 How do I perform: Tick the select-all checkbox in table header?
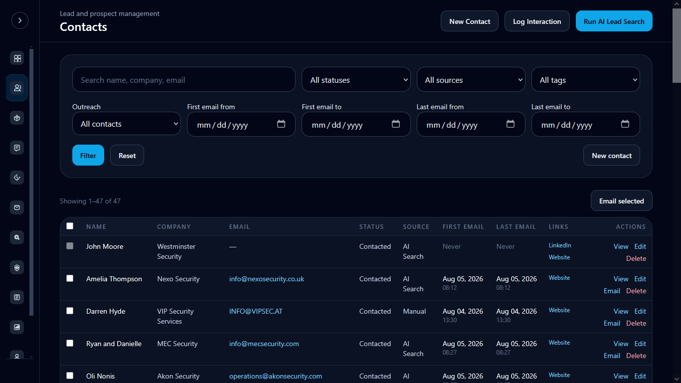point(70,226)
